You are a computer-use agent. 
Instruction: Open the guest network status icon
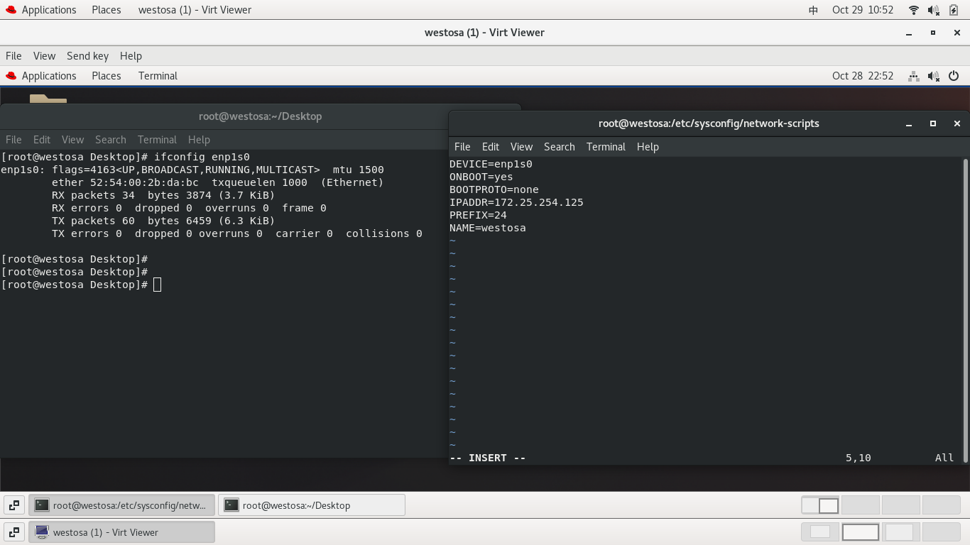pos(913,76)
